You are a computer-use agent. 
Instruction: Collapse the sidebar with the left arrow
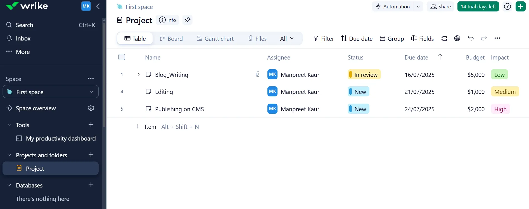tap(98, 6)
